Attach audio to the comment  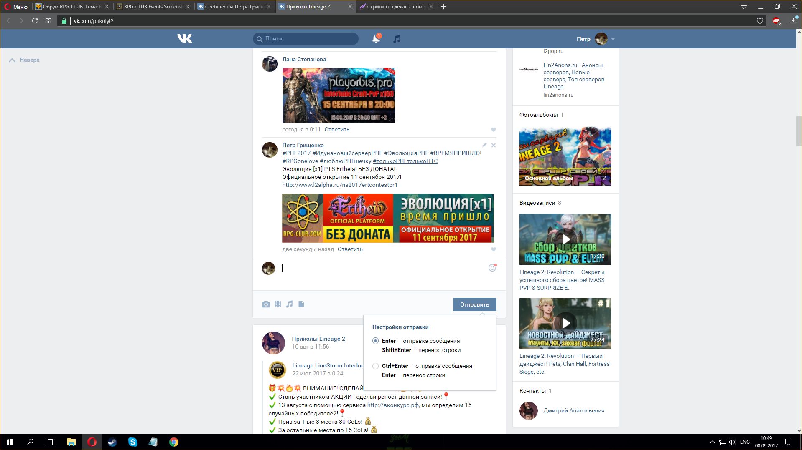tap(289, 304)
